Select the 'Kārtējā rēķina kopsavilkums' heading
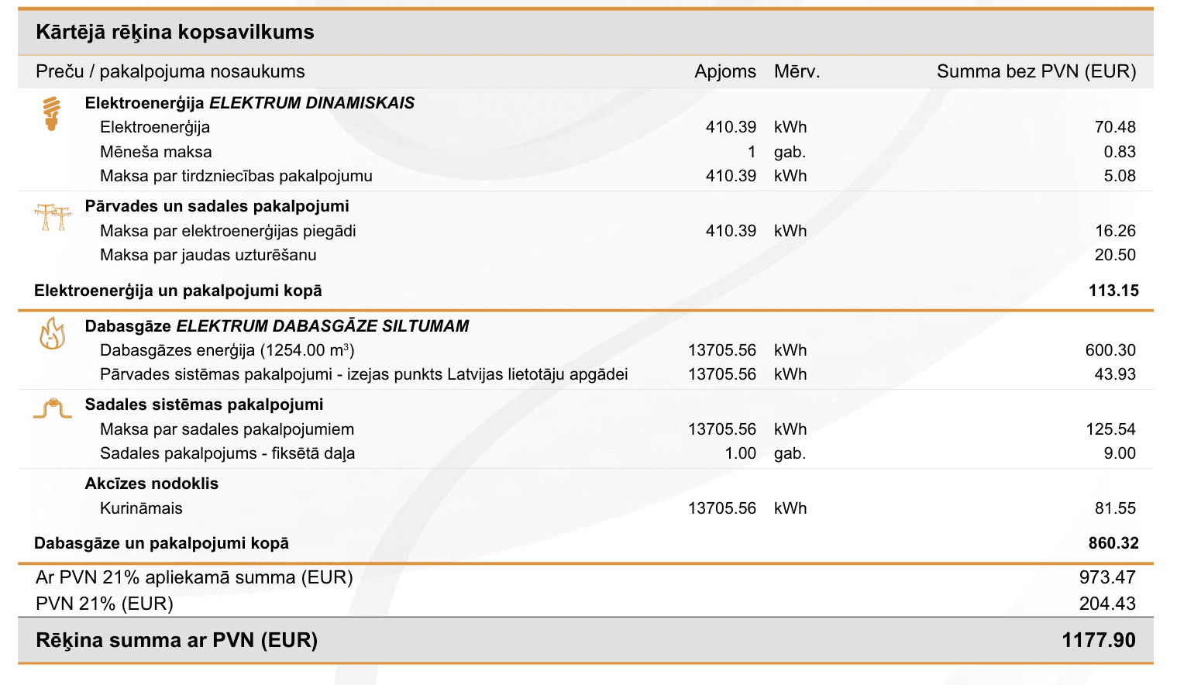1177x685 pixels. point(175,32)
